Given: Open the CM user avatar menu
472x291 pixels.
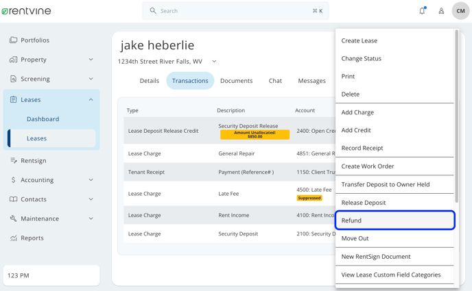Looking at the screenshot, I should point(460,11).
